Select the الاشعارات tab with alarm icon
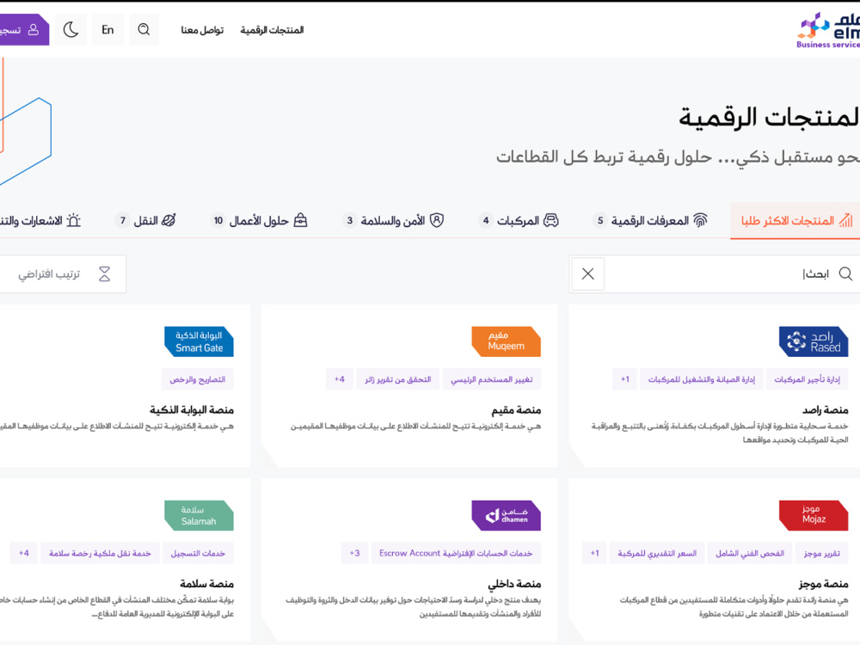This screenshot has height=645, width=860. click(x=40, y=220)
